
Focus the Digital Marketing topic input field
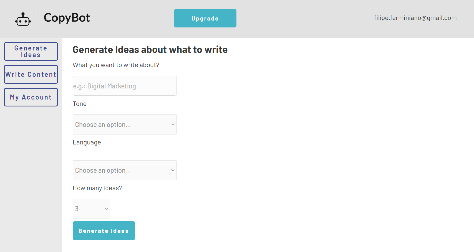pos(125,86)
